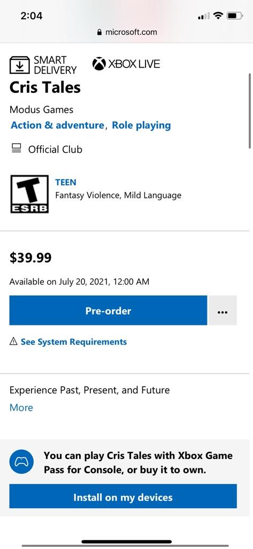Open the three-dots purchase options menu
Image resolution: width=253 pixels, height=549 pixels.
click(223, 310)
